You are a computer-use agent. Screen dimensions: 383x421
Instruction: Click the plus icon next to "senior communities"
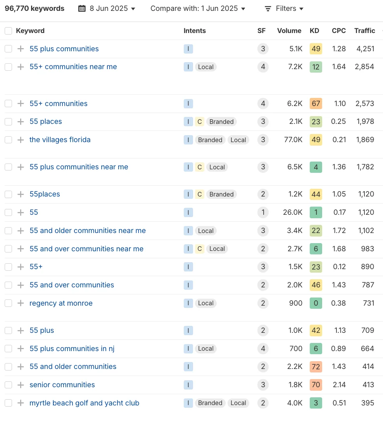(20, 385)
